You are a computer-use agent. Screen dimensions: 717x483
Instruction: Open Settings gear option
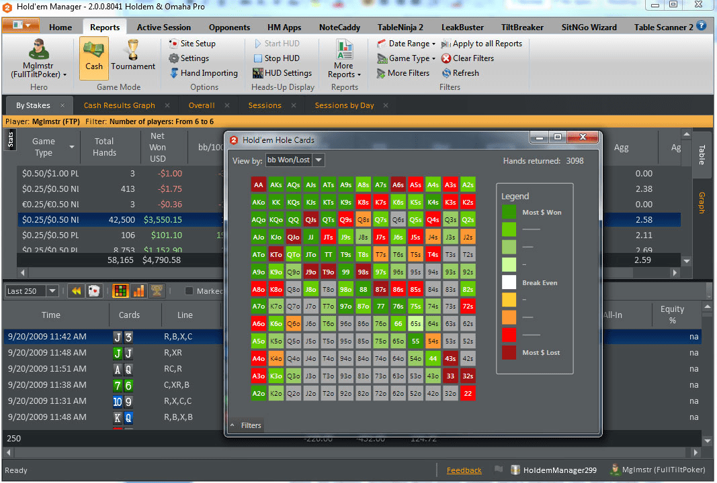188,58
